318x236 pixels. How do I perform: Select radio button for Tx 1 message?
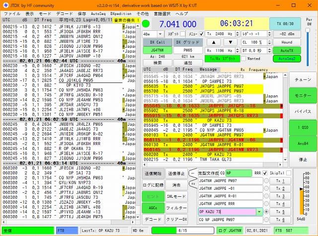coord(266,181)
